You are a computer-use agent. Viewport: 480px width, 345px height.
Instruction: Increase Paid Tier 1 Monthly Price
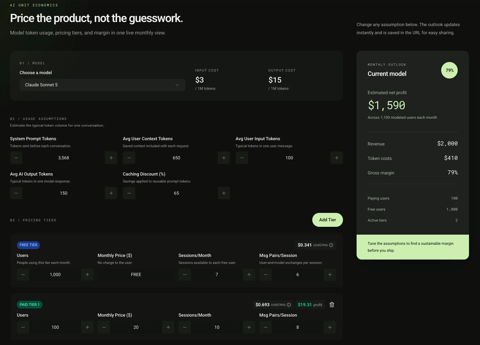168,327
